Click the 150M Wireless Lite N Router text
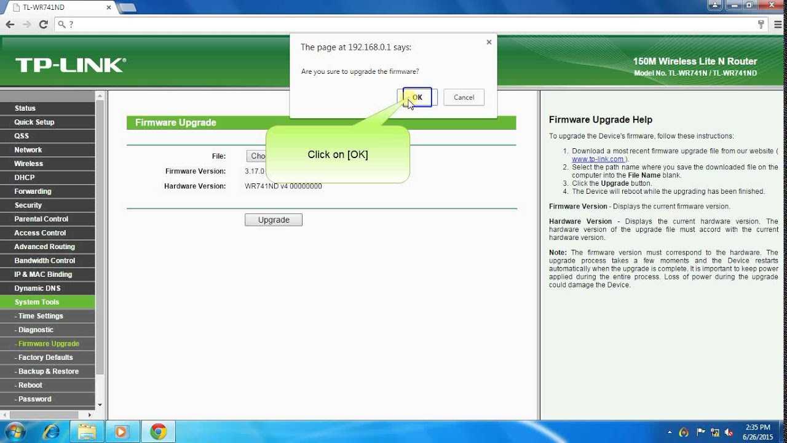787x443 pixels. coord(695,62)
